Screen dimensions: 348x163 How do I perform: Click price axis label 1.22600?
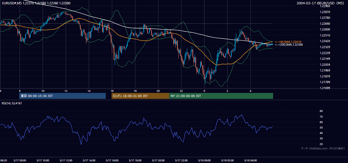(x=325, y=29)
